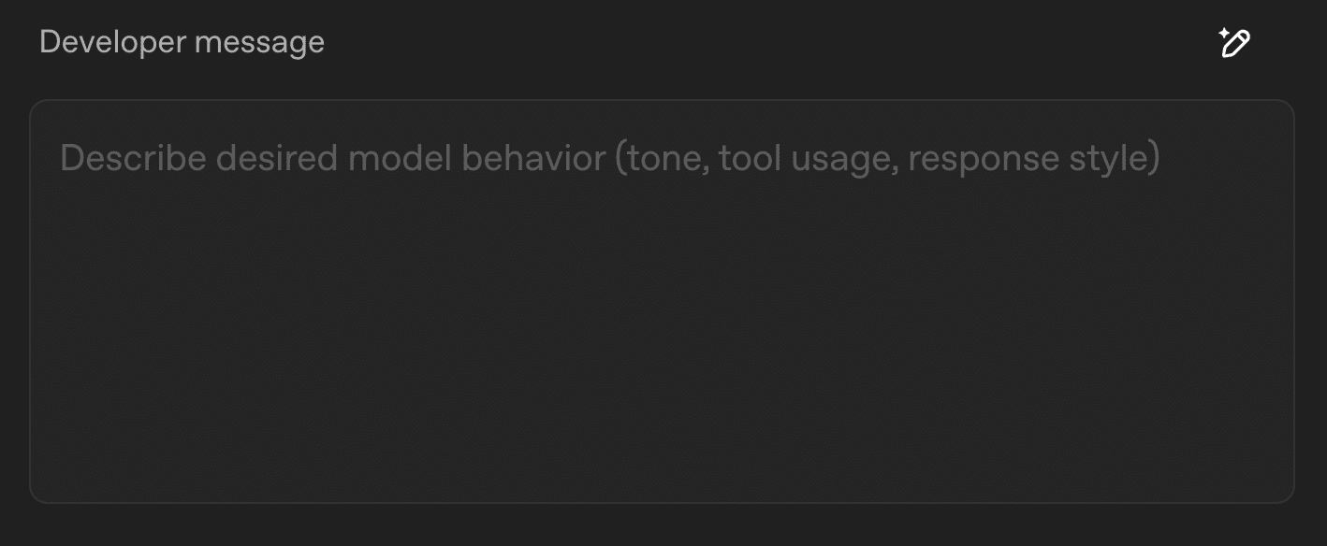The width and height of the screenshot is (1327, 546).
Task: Tap the pencil with sparkles icon
Action: click(x=1234, y=43)
